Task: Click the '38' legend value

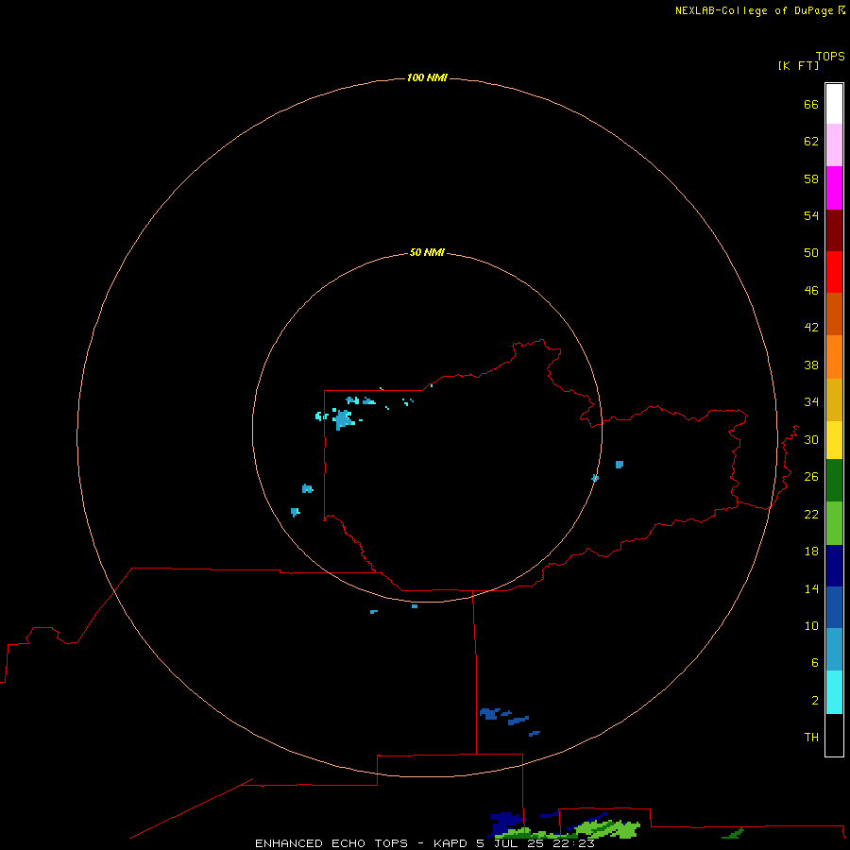Action: coord(811,365)
